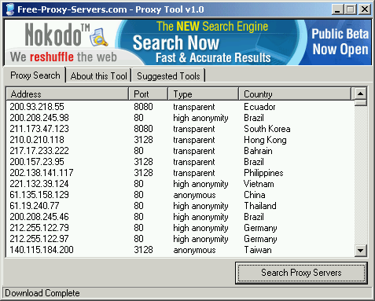Click the scrollbar down arrow
375x301 pixels.
(x=361, y=251)
